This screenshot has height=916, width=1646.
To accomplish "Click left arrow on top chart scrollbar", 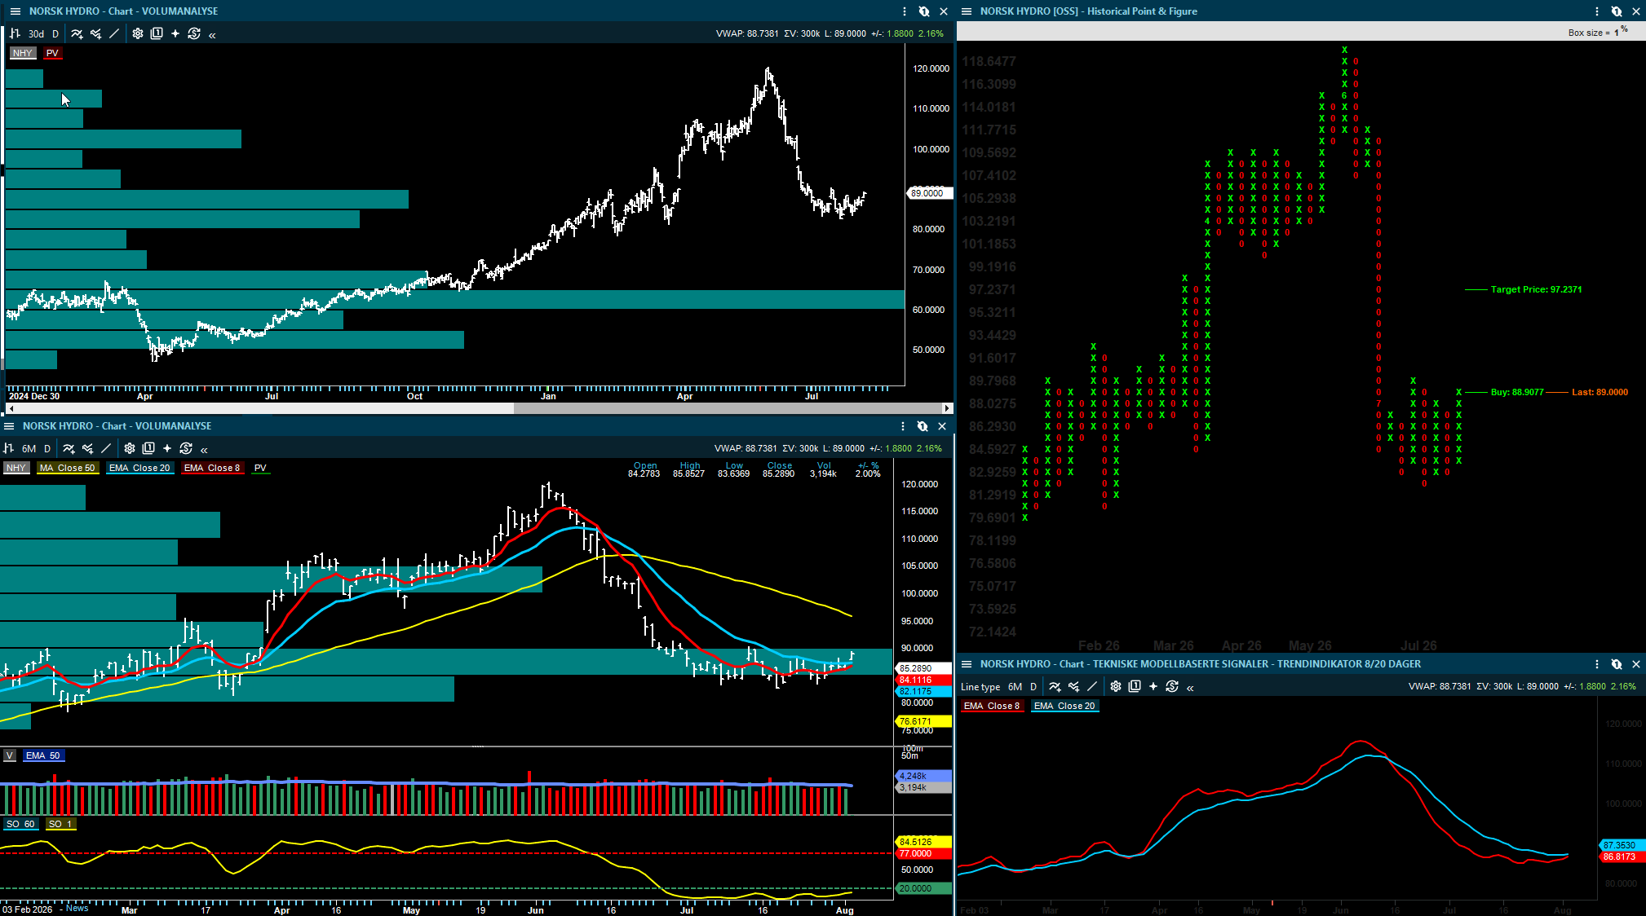I will click(x=11, y=407).
